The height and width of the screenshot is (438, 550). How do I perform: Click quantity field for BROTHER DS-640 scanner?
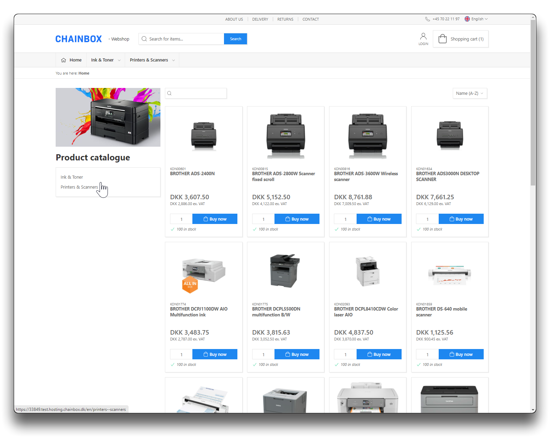[427, 355]
